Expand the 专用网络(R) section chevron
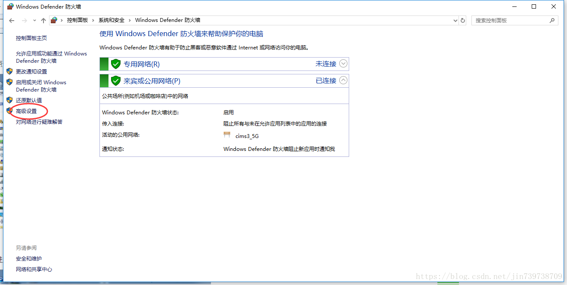 click(343, 64)
